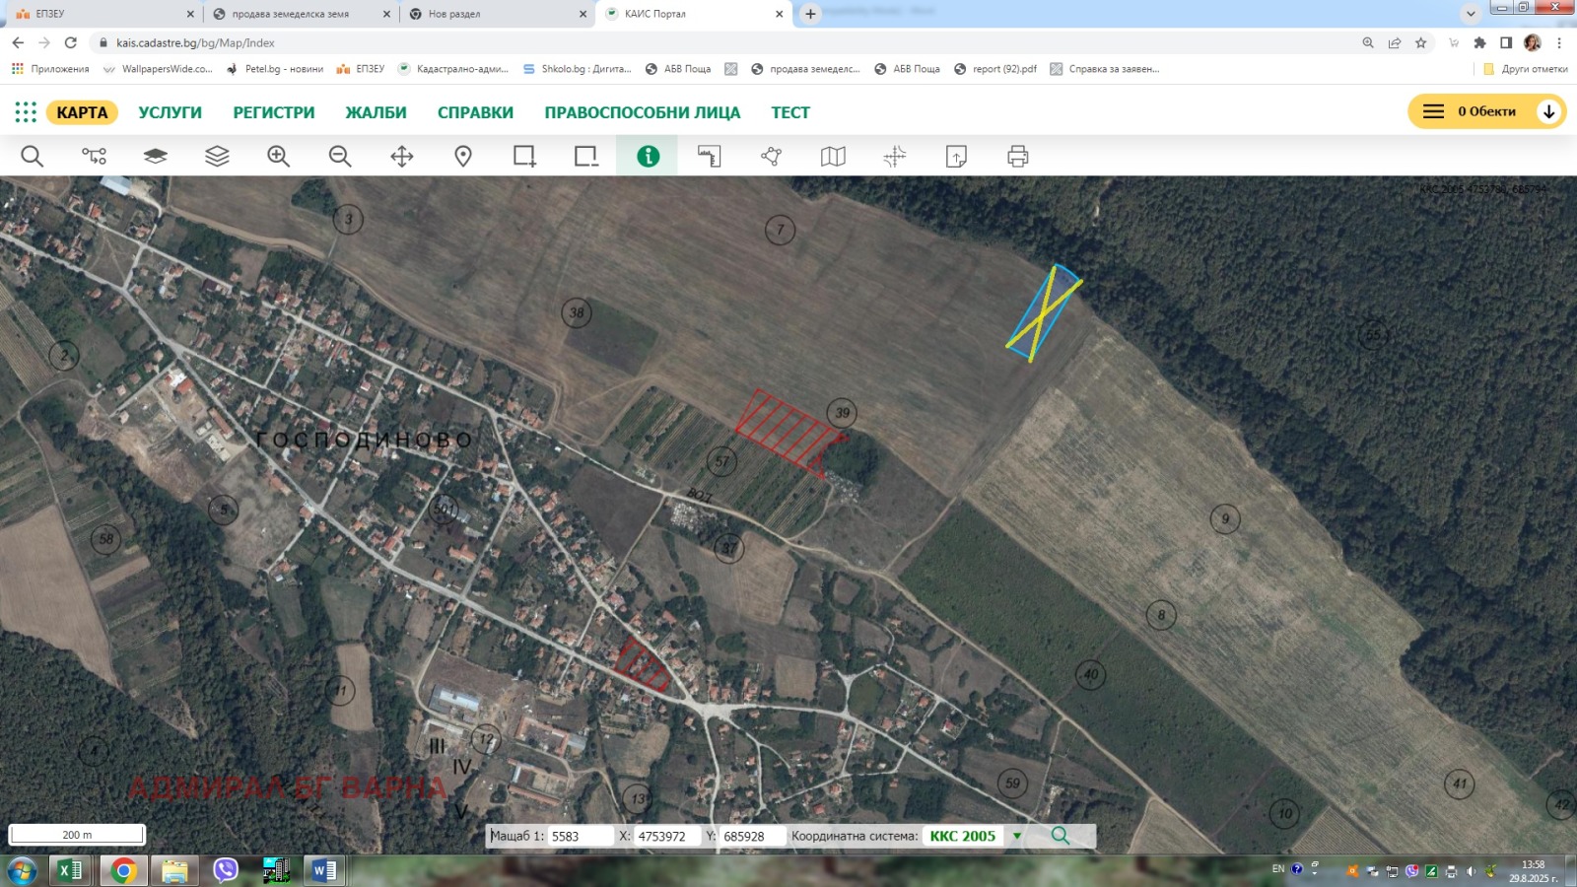The image size is (1577, 887).
Task: Open Viber from the taskbar
Action: point(225,870)
